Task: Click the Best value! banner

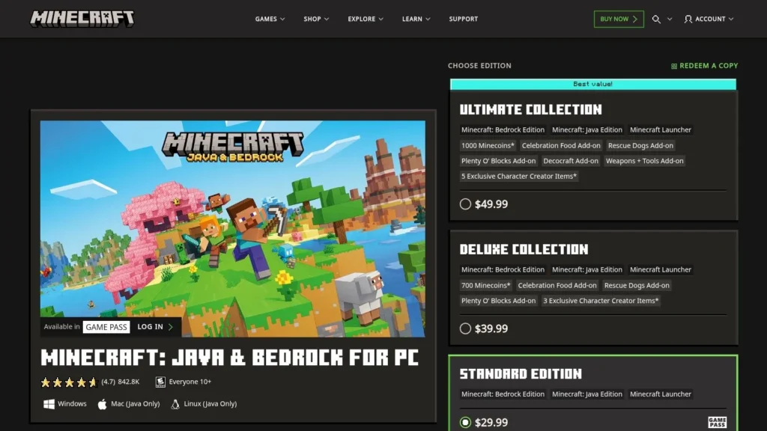Action: (593, 84)
